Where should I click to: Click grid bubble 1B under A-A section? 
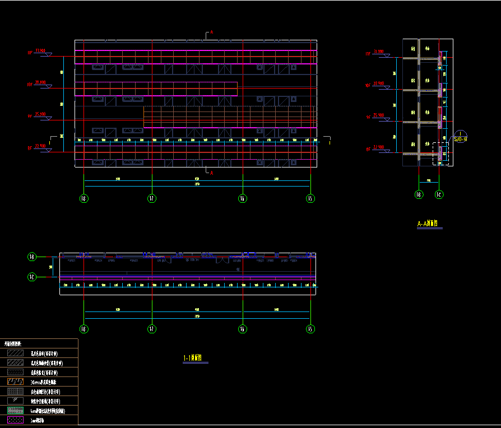tap(419, 194)
